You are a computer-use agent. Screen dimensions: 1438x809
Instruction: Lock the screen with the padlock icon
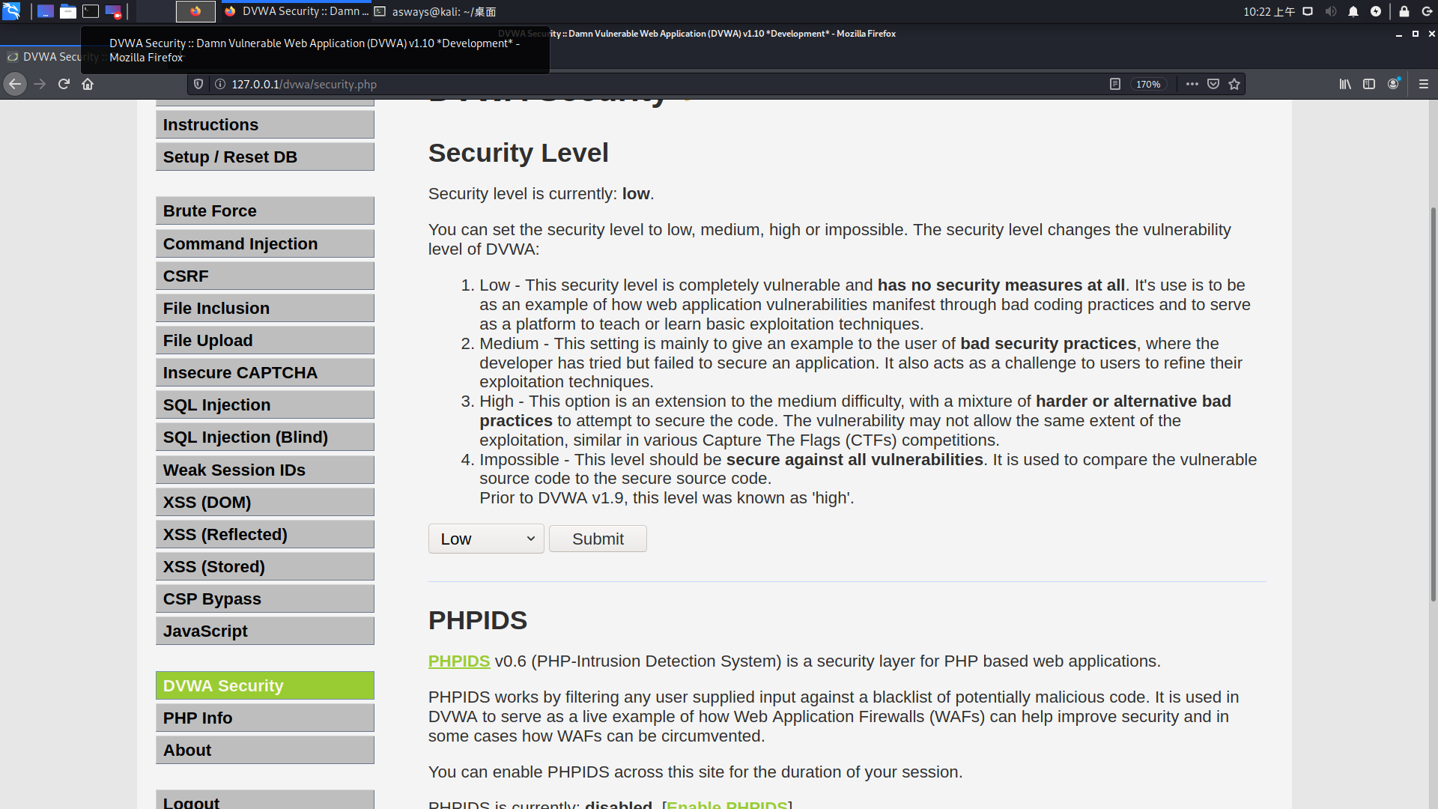click(1404, 11)
